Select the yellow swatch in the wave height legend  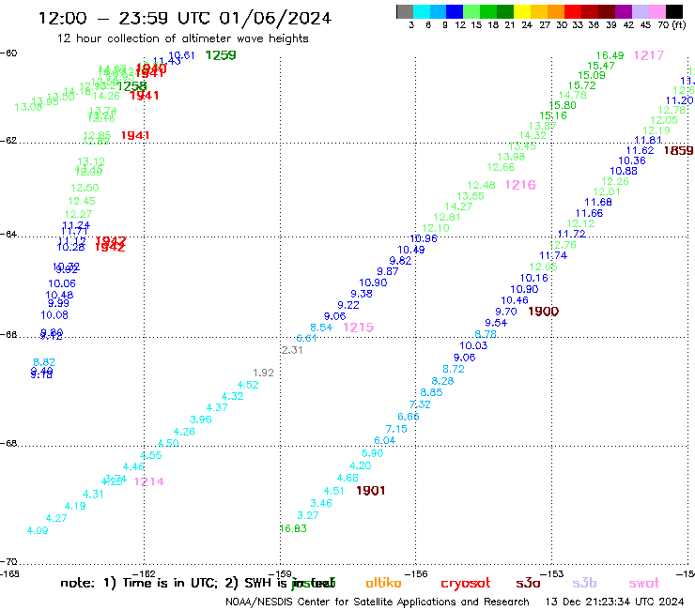pyautogui.click(x=522, y=11)
